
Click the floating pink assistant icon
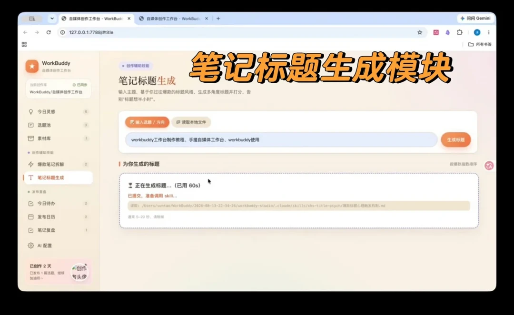point(489,166)
